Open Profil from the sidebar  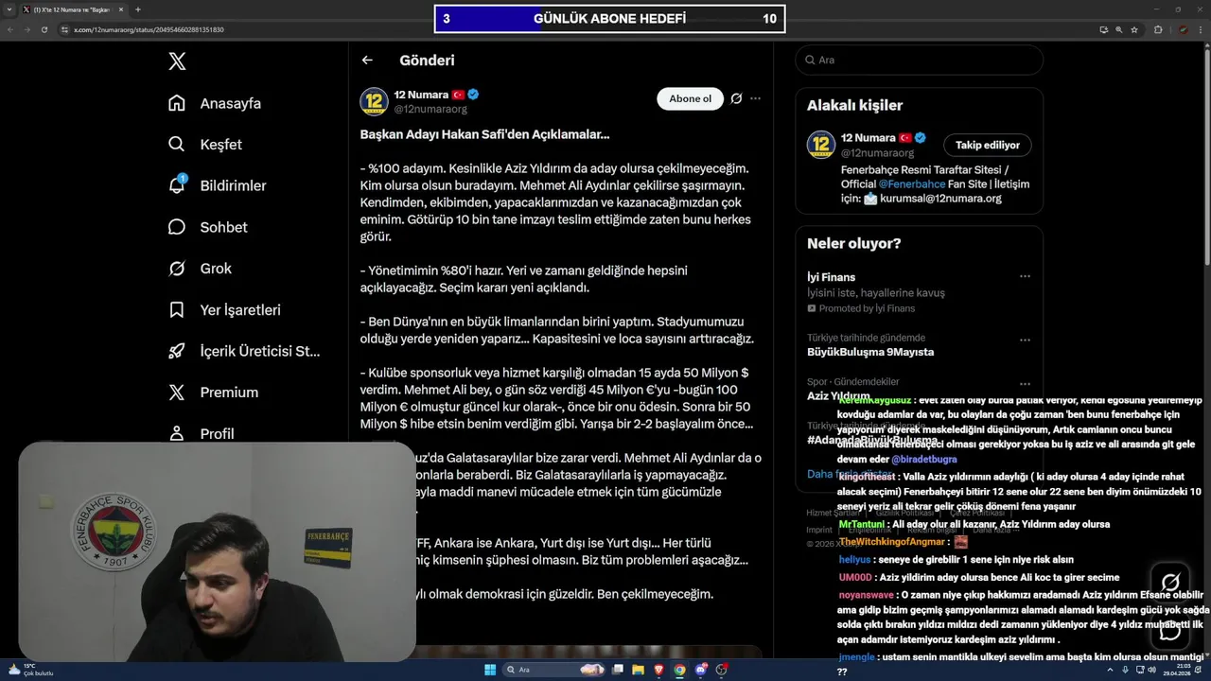click(x=202, y=433)
